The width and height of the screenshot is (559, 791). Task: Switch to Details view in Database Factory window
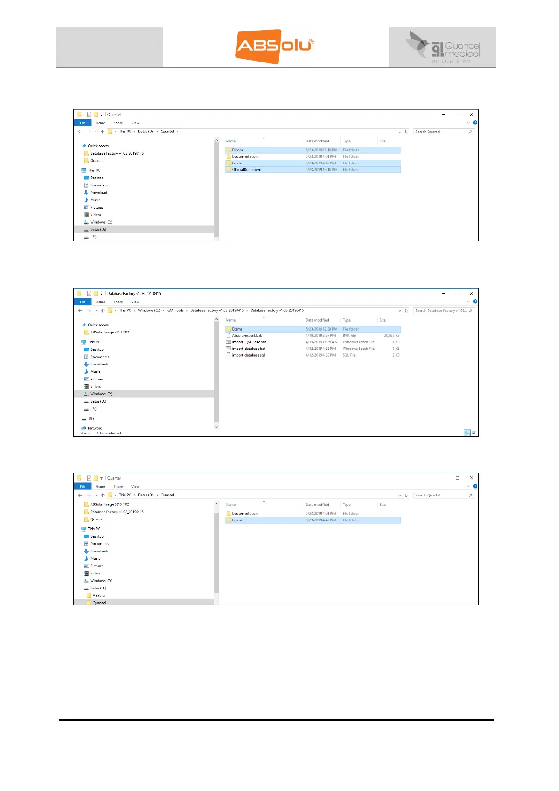pos(467,433)
